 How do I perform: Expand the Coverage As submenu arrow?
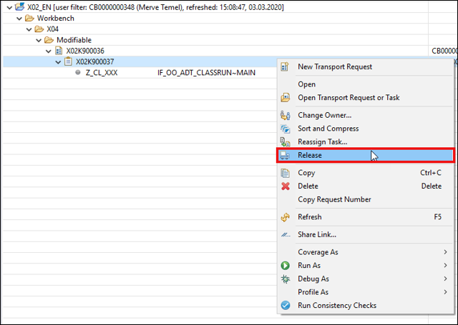pyautogui.click(x=445, y=252)
